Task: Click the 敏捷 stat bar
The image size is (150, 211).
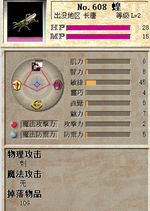Action: click(x=108, y=83)
